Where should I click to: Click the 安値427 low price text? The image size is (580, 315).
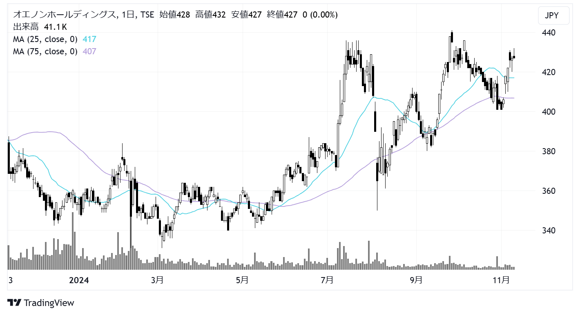point(246,15)
